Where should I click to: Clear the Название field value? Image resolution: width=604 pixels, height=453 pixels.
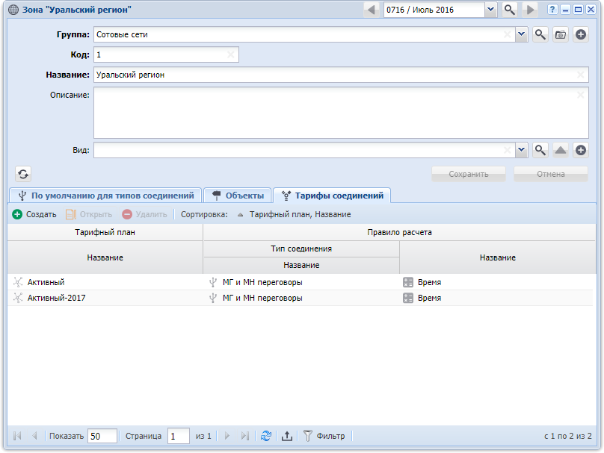pos(581,75)
